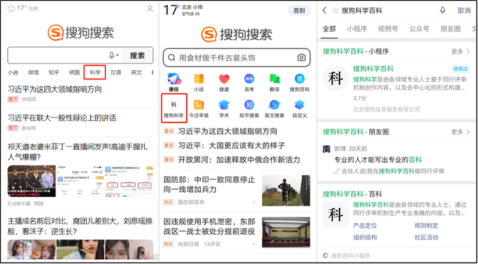
Task: Focus the 用食材做千件古装头饰 search bar
Action: [236, 57]
